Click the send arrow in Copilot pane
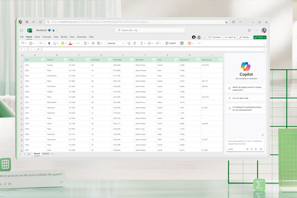This screenshot has height=198, width=297. point(261,149)
